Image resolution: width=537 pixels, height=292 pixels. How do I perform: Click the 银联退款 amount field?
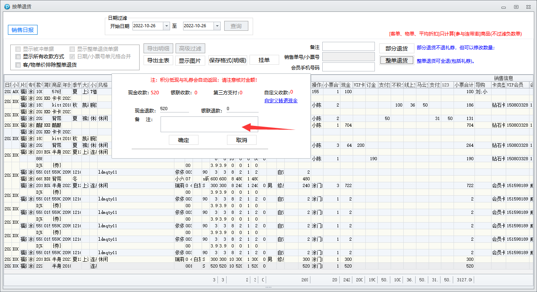242,109
